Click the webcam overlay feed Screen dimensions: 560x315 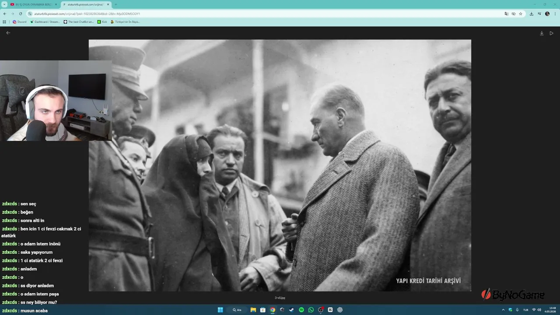click(x=56, y=101)
